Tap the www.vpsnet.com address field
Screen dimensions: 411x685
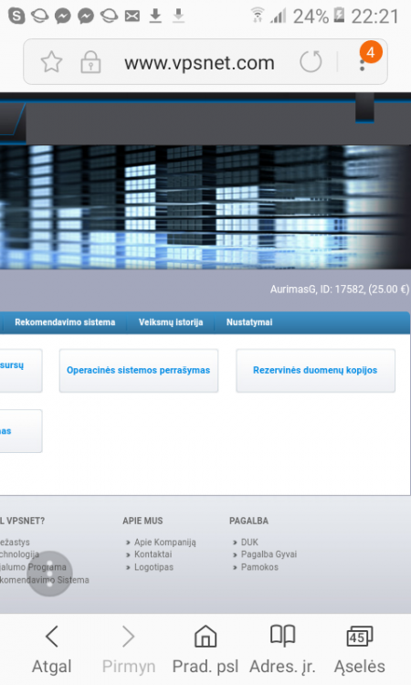[200, 63]
